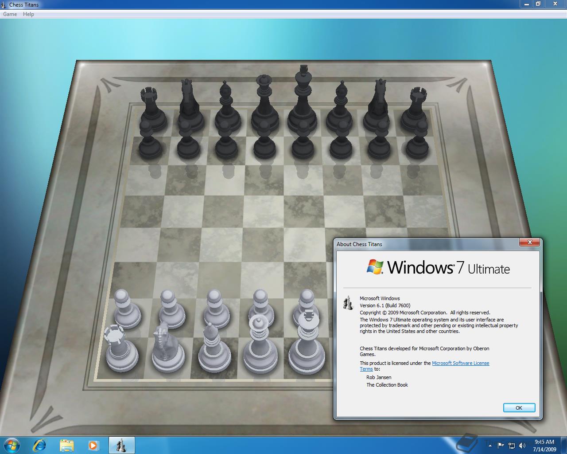Viewport: 567px width, 454px height.
Task: Select the white pawn in front of knight
Action: click(x=171, y=309)
